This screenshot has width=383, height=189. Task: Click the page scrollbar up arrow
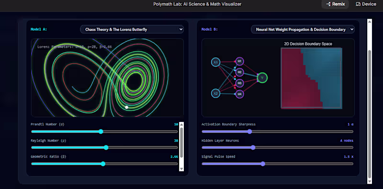click(x=370, y=22)
